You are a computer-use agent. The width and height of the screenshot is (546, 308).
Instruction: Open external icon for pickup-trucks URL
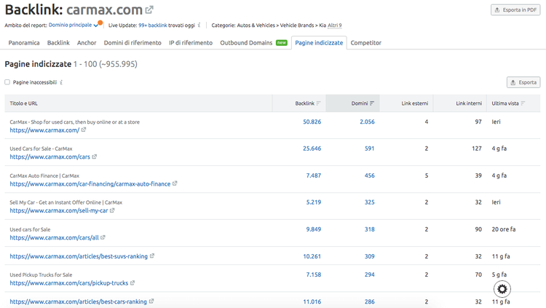coord(132,283)
